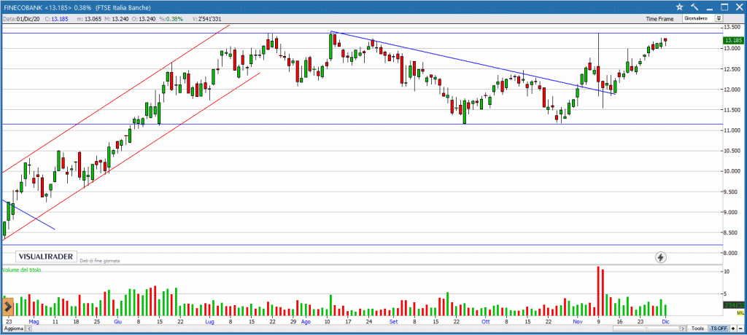747x335 pixels.
Task: Expand the orange side panel arrow
Action: [8, 307]
